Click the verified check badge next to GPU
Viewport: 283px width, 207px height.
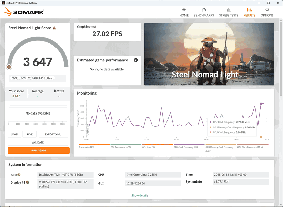coord(19,175)
